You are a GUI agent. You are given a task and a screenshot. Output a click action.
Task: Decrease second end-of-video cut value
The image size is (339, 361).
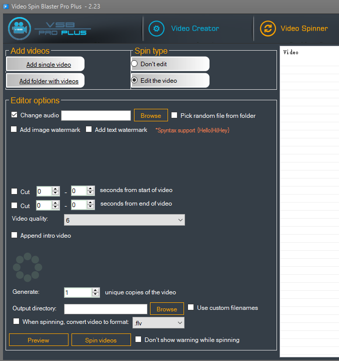pos(90,207)
